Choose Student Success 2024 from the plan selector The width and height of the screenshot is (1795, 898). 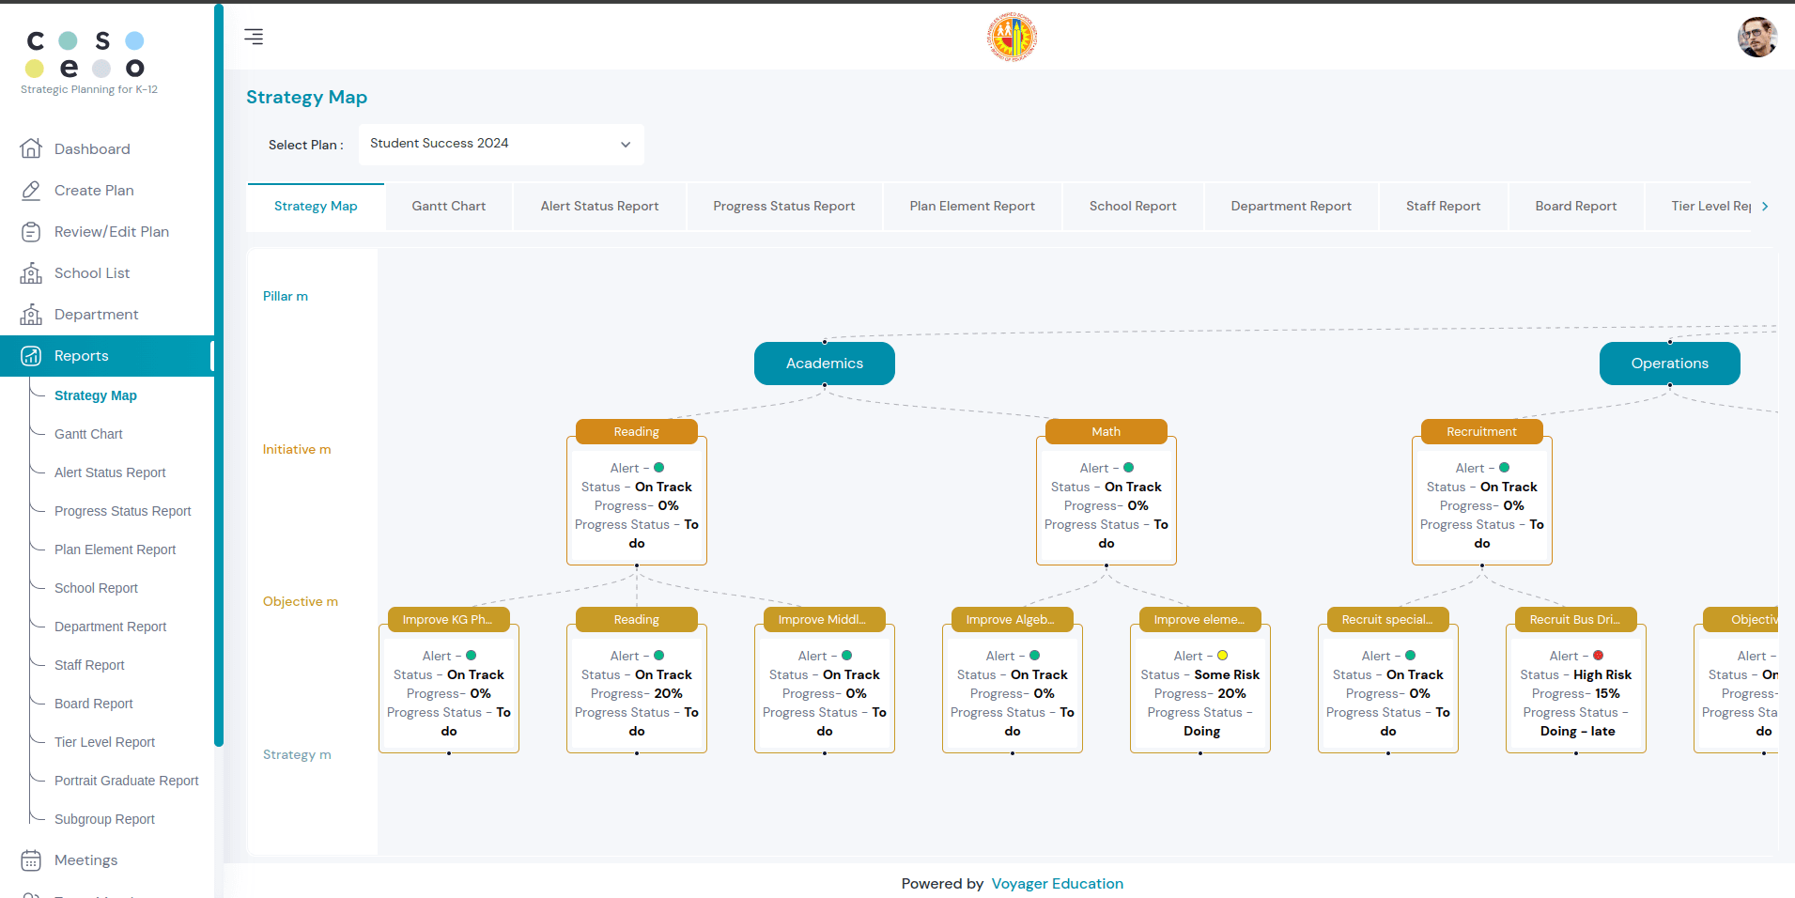501,144
